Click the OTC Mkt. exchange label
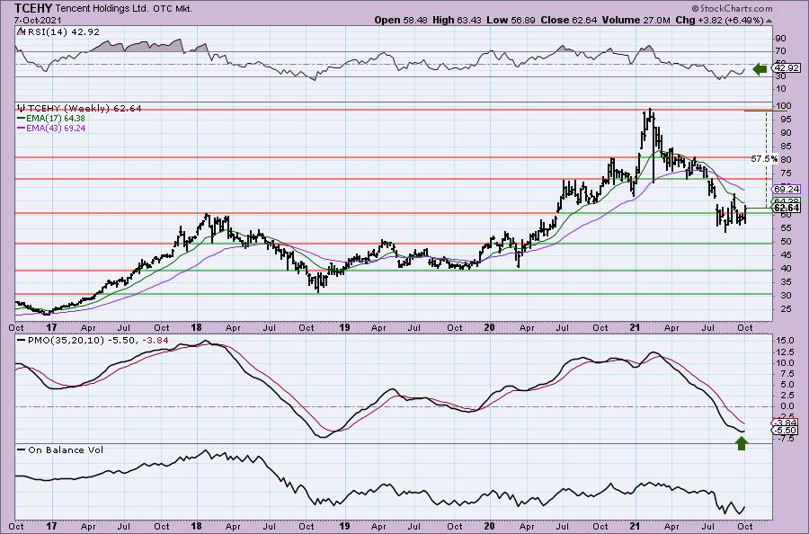809x534 pixels. point(173,9)
